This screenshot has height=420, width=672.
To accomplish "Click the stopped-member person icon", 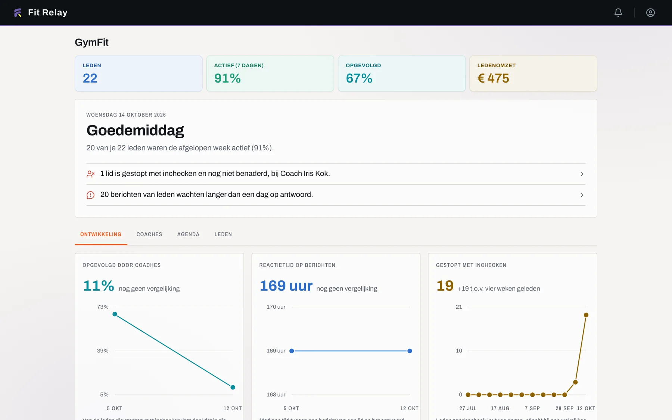I will (x=90, y=174).
